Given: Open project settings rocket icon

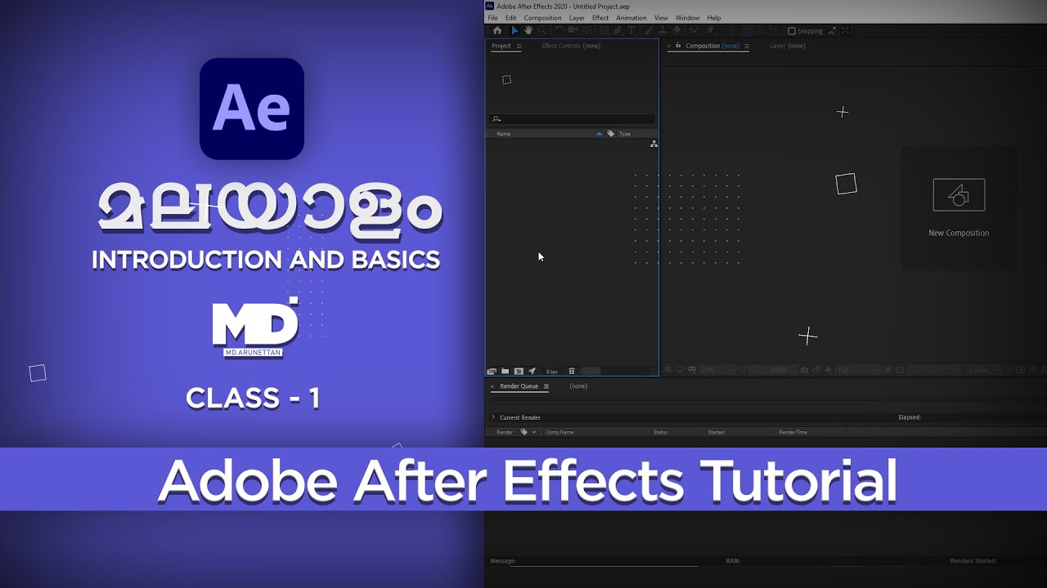Looking at the screenshot, I should [x=532, y=372].
